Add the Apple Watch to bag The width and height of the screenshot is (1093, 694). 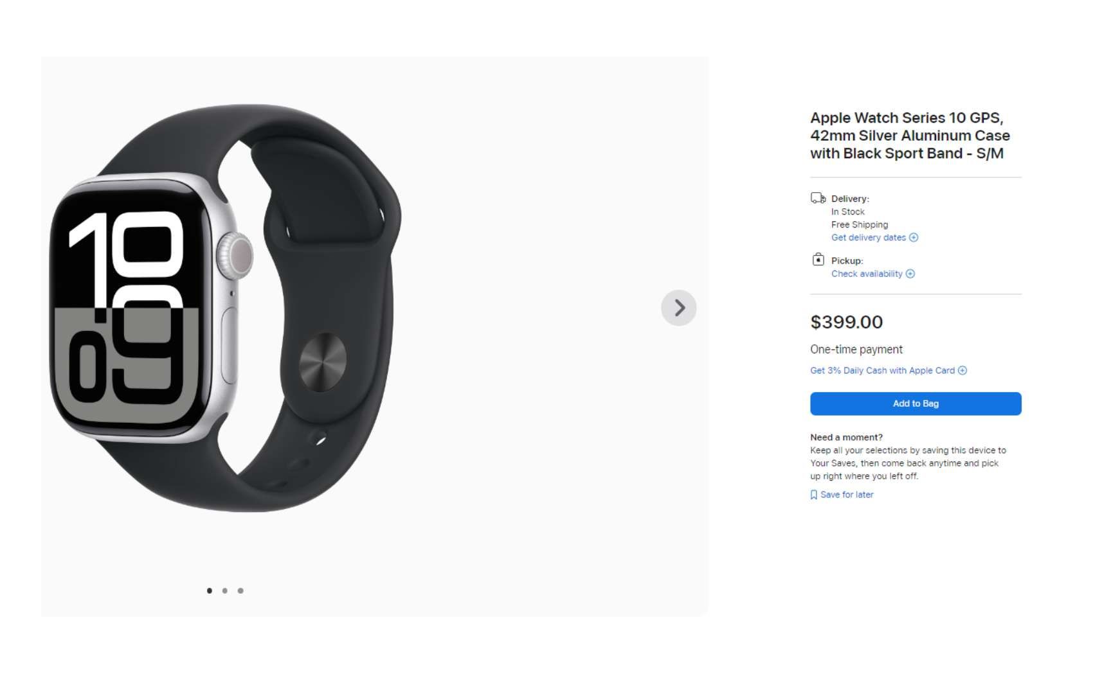click(x=916, y=404)
